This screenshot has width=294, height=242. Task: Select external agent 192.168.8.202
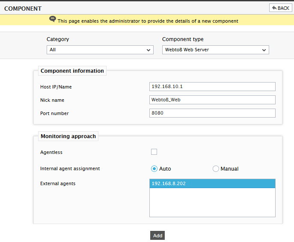pos(212,183)
